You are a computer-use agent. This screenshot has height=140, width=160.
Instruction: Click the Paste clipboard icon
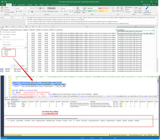click(2, 8)
